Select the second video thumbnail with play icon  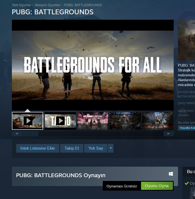point(60,121)
